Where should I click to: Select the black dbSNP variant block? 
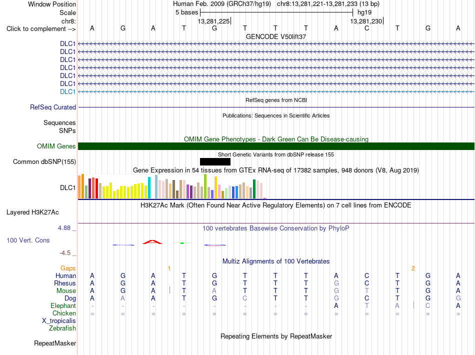click(x=215, y=161)
